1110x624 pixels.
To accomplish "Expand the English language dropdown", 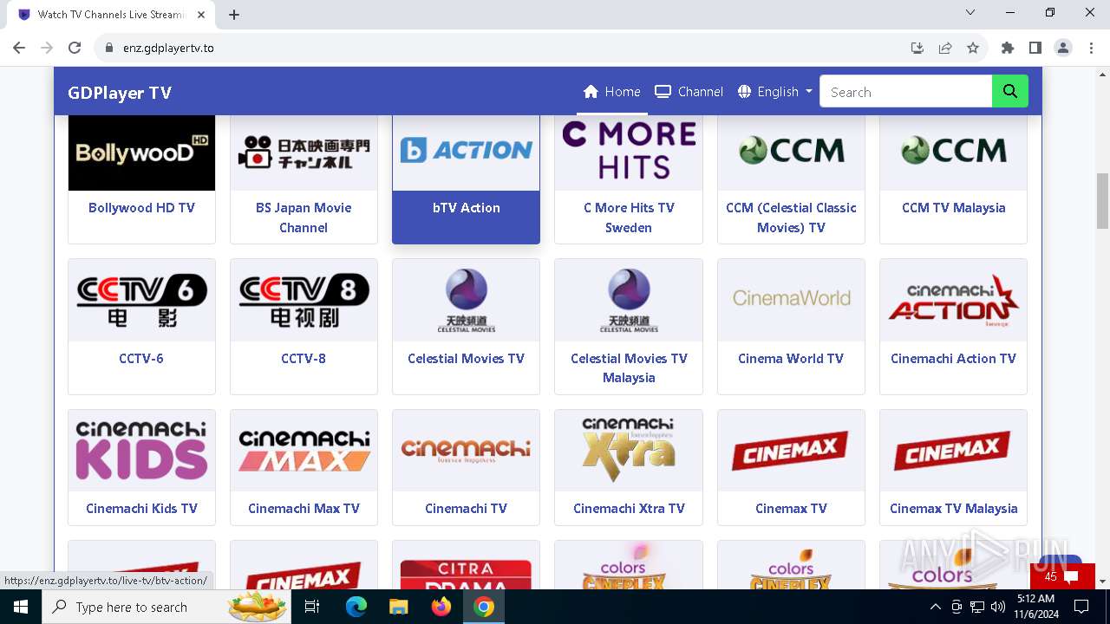I will (775, 92).
